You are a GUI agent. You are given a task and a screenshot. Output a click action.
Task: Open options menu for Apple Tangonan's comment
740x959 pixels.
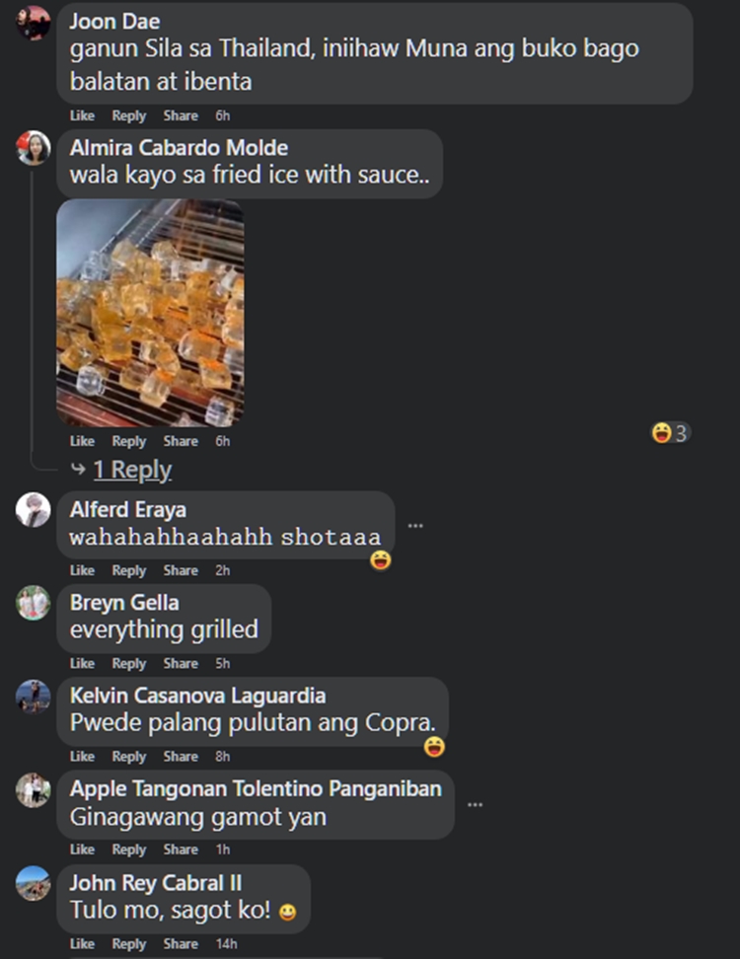point(476,804)
